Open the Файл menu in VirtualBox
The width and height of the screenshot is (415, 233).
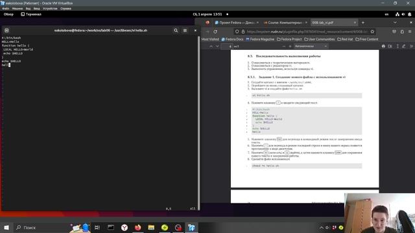coord(6,8)
